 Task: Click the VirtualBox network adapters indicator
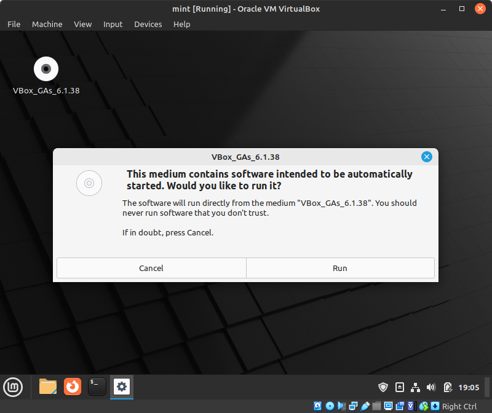(x=353, y=406)
